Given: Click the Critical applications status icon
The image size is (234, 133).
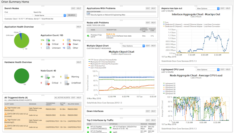Looking at the screenshot, I should pyautogui.click(x=48, y=44).
